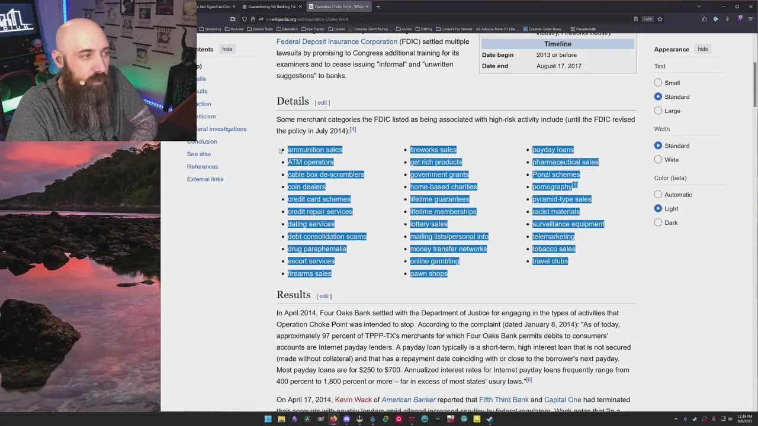Image resolution: width=758 pixels, height=426 pixels.
Task: Switch to the Guaranteeing Fair Banking tab
Action: pos(271,7)
